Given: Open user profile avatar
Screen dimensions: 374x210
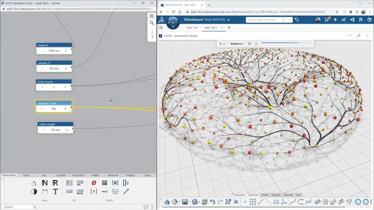Looking at the screenshot, I should (318, 20).
